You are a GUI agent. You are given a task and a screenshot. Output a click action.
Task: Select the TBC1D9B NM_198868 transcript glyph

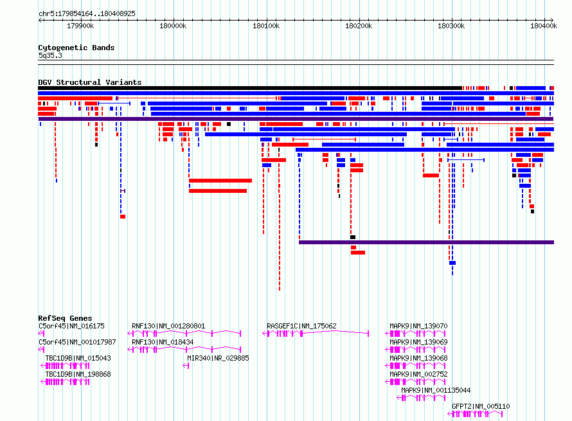(x=66, y=382)
